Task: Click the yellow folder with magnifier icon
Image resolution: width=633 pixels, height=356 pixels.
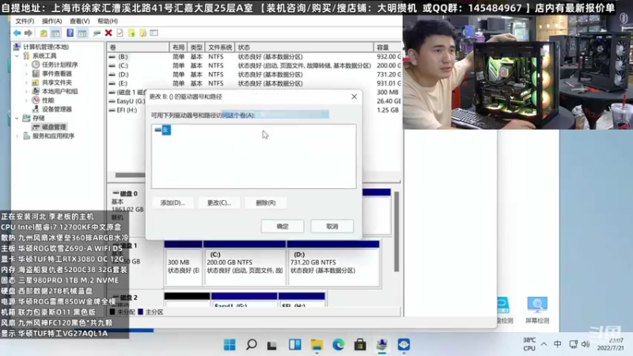Action: (143, 33)
